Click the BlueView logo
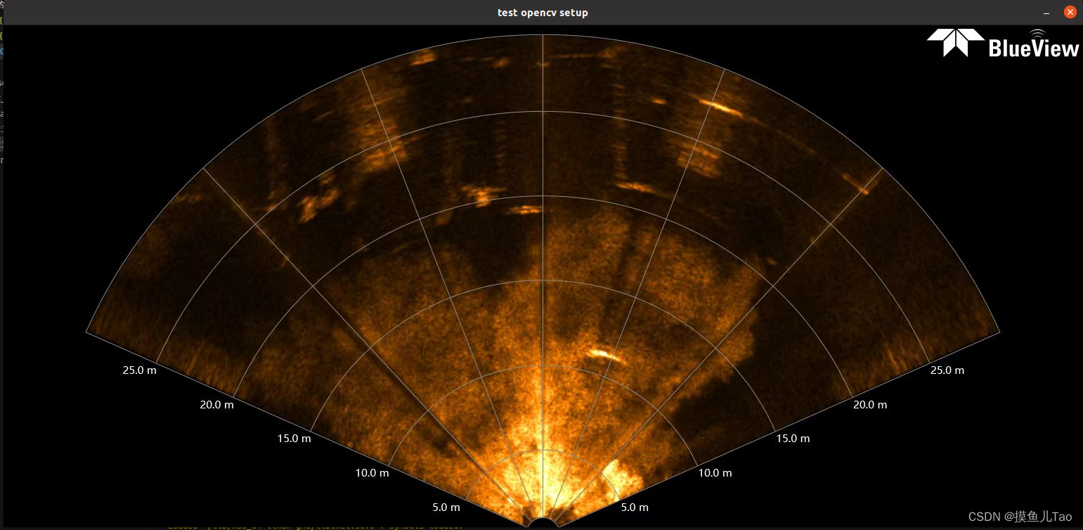This screenshot has width=1083, height=530. click(1003, 43)
